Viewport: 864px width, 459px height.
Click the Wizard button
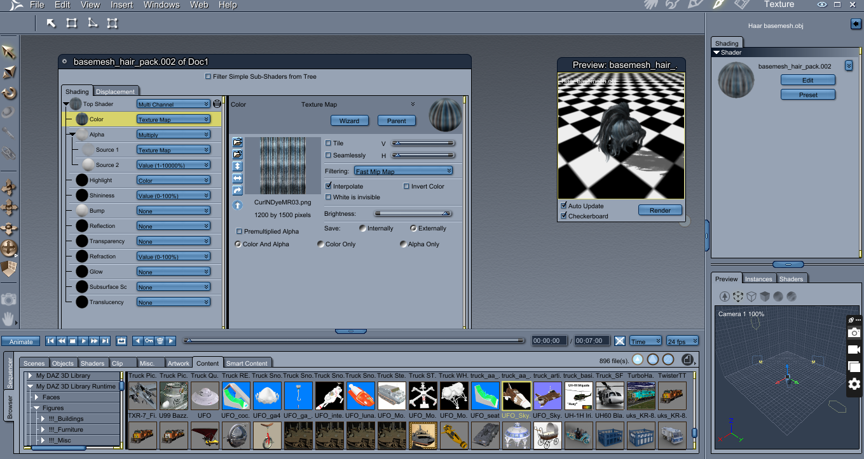[349, 121]
